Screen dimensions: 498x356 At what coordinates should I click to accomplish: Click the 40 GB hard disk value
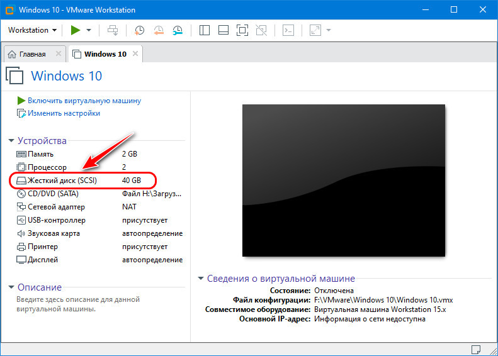tap(131, 181)
